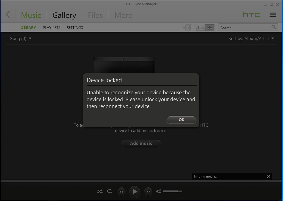
Task: Select the PLAYLISTS sub-tab
Action: click(51, 28)
